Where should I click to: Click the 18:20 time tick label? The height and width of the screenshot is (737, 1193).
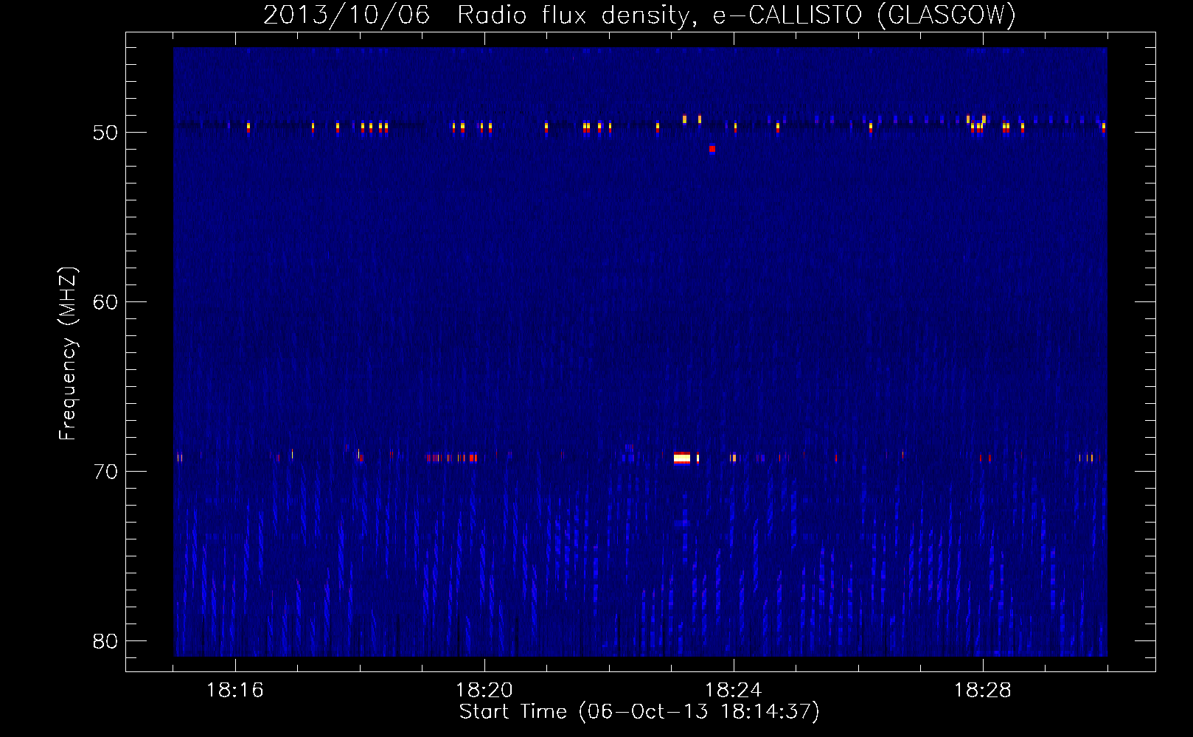coord(484,691)
